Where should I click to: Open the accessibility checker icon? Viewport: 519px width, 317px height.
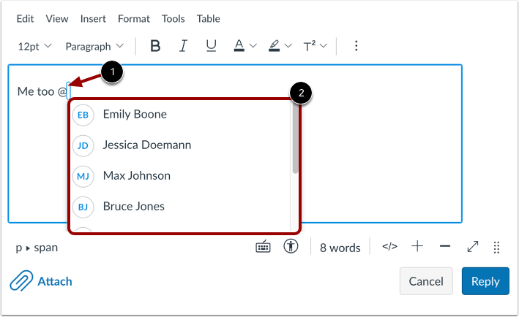tap(291, 246)
